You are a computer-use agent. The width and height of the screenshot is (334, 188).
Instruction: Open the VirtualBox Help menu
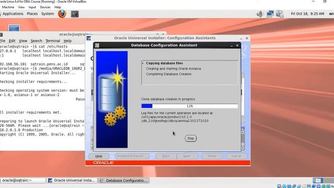click(57, 7)
